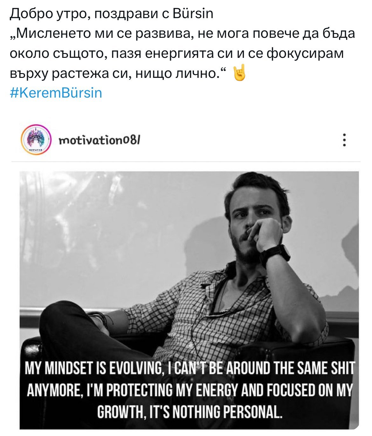This screenshot has width=372, height=436.
Task: Click the rock-on hand emoji
Action: [239, 74]
